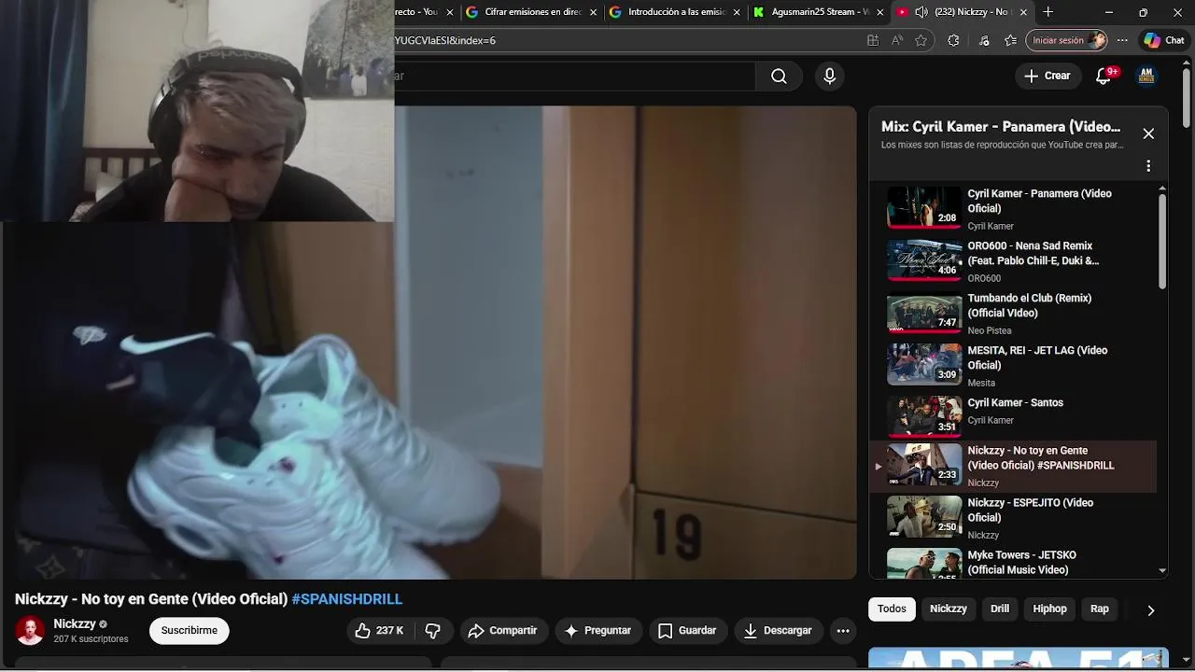Viewport: 1195px width, 672px height.
Task: Open a new browser tab
Action: [1048, 12]
